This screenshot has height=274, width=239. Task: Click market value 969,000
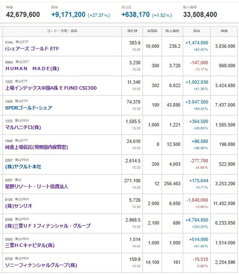[x=227, y=66]
